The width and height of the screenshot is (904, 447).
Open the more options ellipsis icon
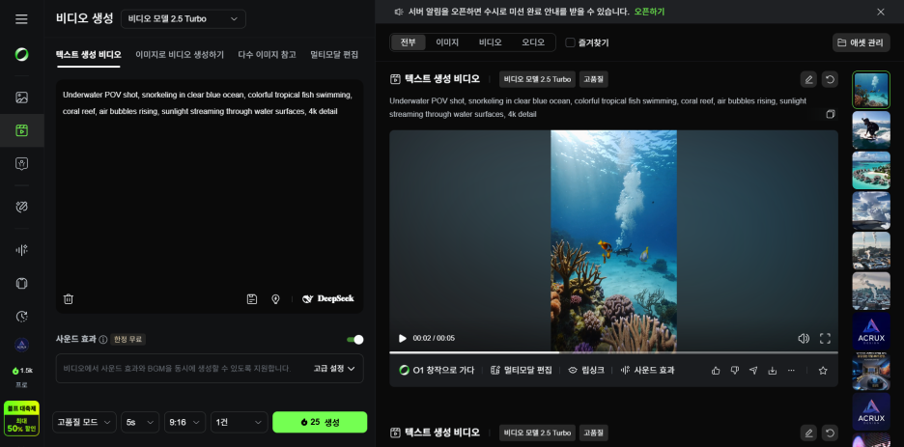(791, 371)
